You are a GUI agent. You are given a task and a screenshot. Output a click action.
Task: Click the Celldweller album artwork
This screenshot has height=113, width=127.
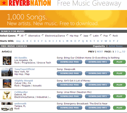(7, 95)
